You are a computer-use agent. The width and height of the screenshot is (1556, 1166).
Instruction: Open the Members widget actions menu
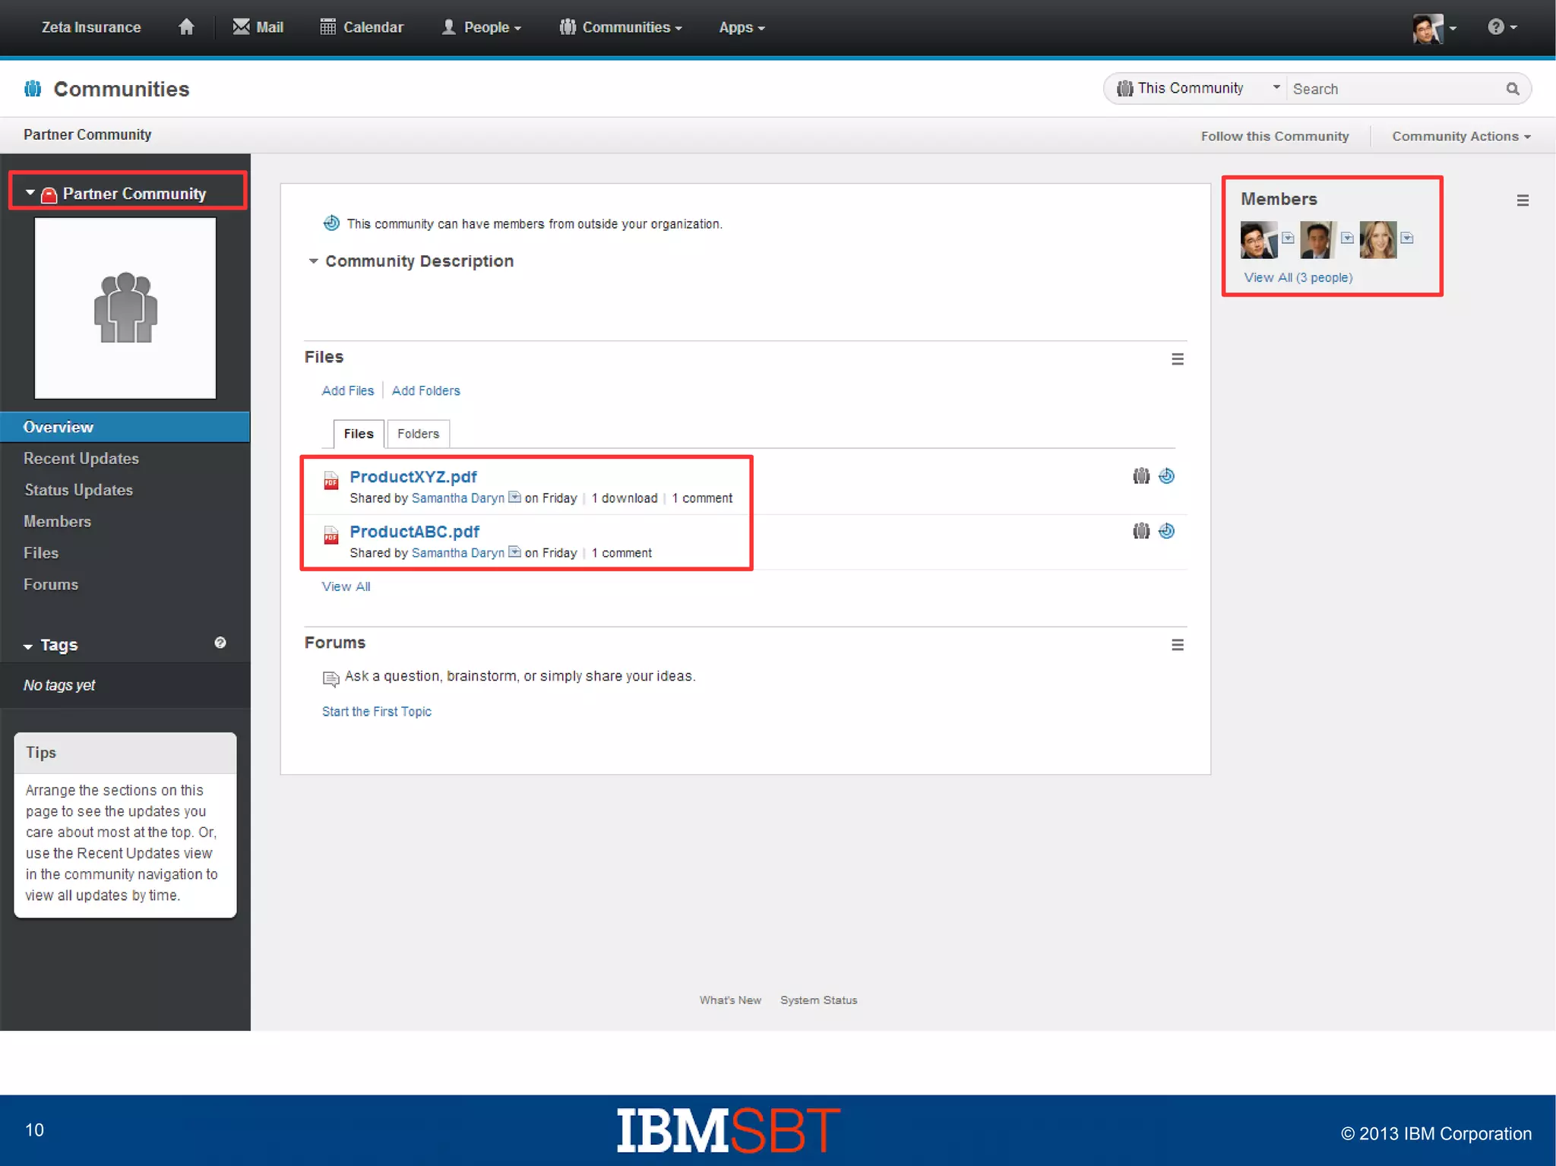coord(1523,201)
